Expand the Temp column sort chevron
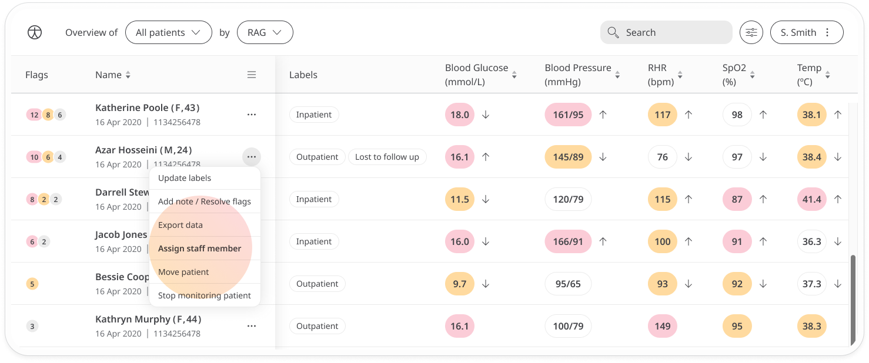The image size is (869, 363). (x=827, y=76)
